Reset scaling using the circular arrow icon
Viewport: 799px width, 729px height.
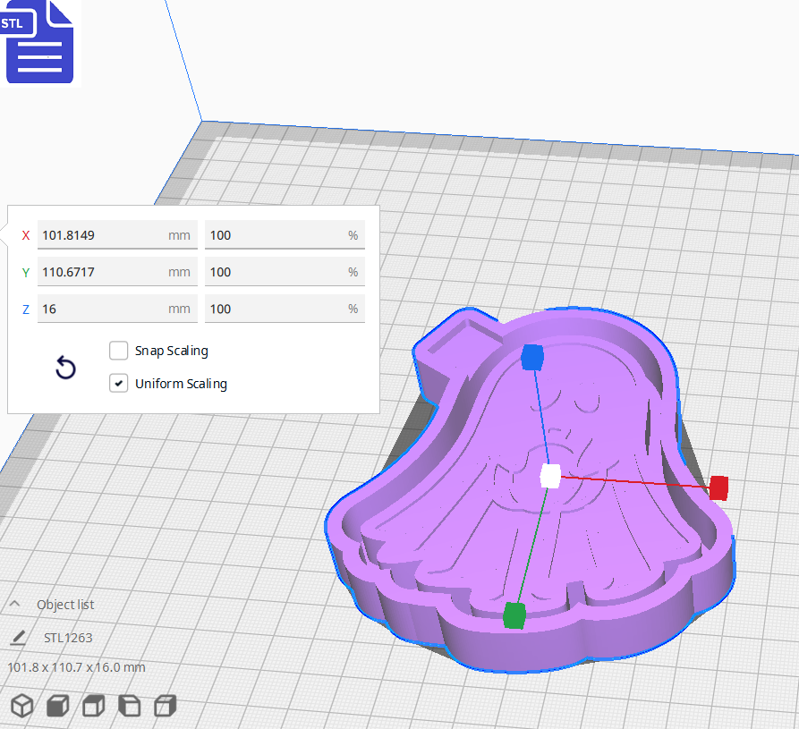[64, 368]
